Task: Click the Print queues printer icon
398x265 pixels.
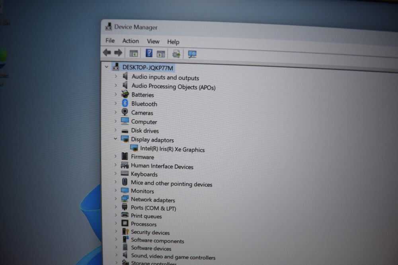Action: (x=125, y=215)
